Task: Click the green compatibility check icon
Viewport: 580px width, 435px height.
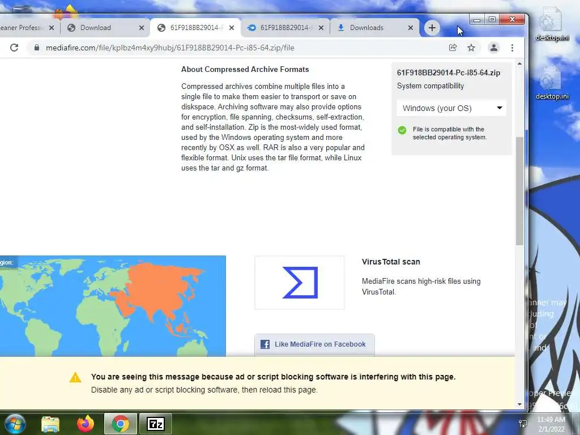Action: click(402, 130)
